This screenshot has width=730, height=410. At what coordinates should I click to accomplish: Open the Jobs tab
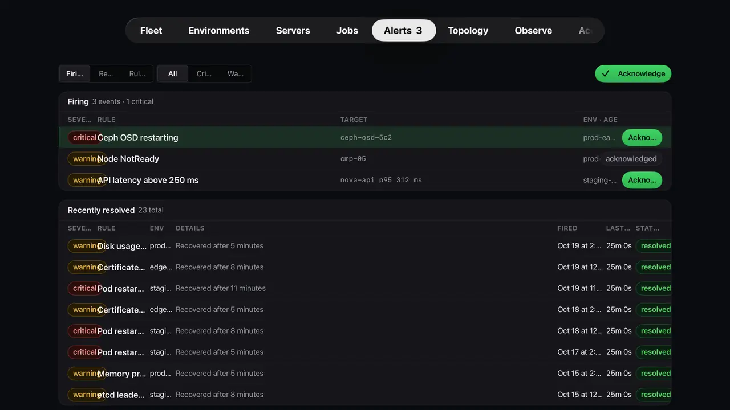point(347,31)
